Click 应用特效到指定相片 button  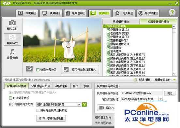(x=80, y=69)
